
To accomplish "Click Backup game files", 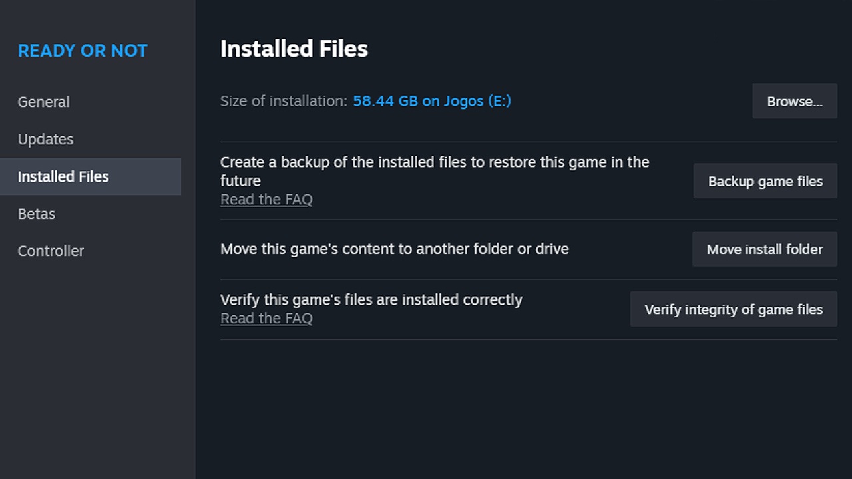I will 765,180.
